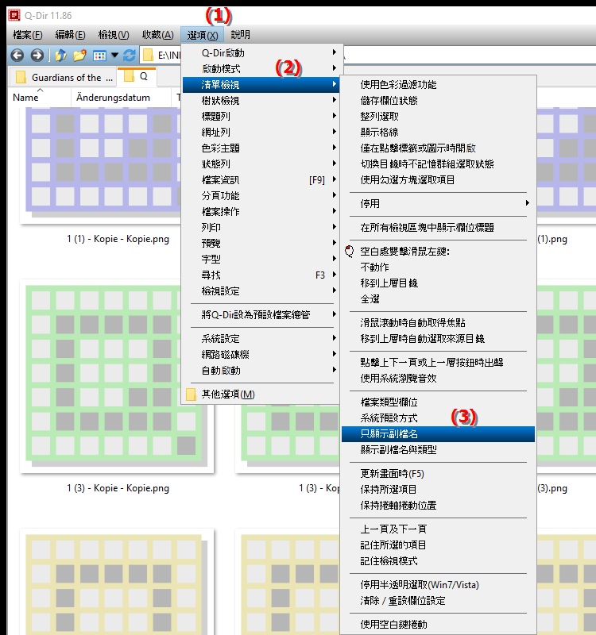
Task: Expand the 列印 submenu
Action: pyautogui.click(x=261, y=228)
